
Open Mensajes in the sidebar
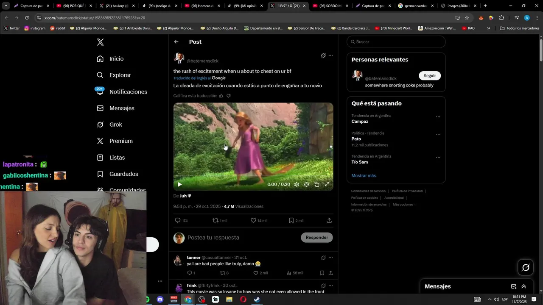[115, 108]
